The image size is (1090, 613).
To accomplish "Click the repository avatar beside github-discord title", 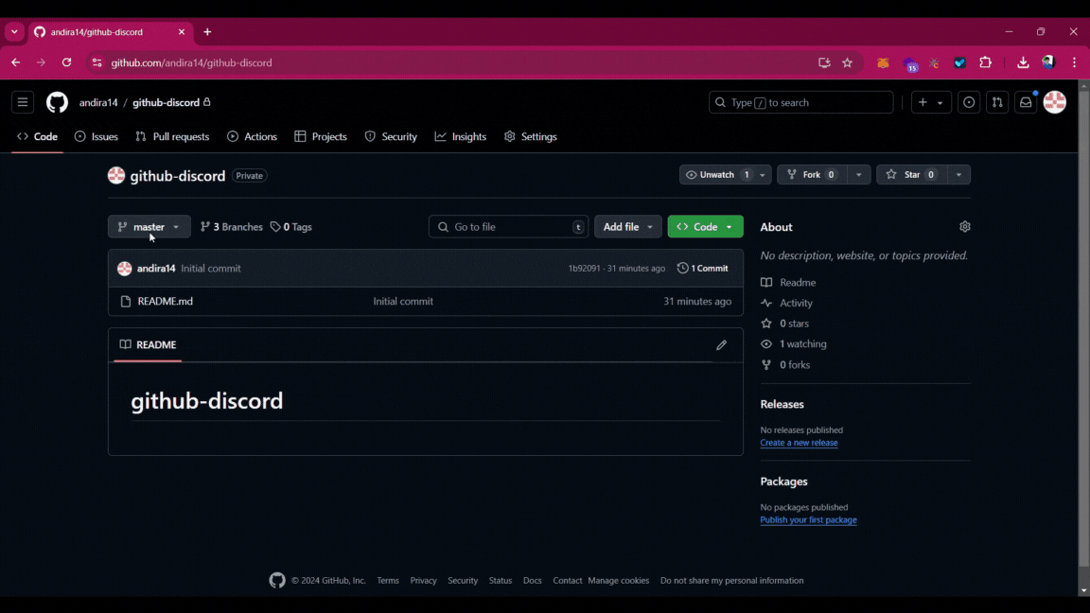I will 116,175.
